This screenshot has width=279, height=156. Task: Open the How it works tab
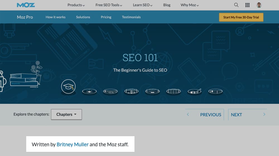(56, 17)
